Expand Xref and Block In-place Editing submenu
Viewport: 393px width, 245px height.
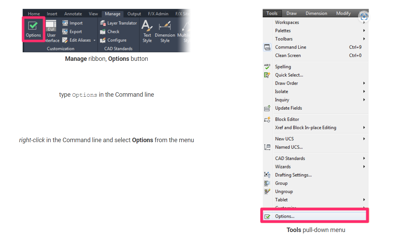coord(364,127)
